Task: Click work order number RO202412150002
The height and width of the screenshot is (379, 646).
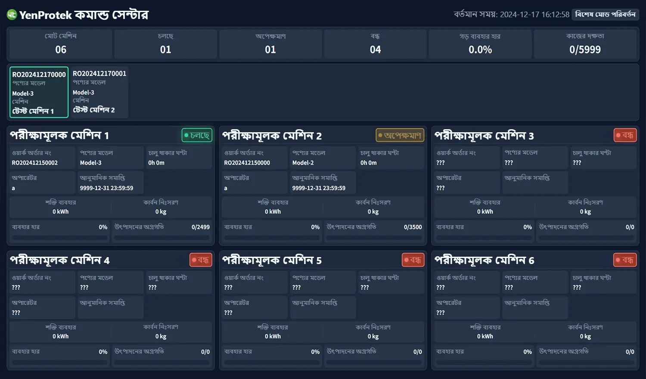Action: pos(35,163)
